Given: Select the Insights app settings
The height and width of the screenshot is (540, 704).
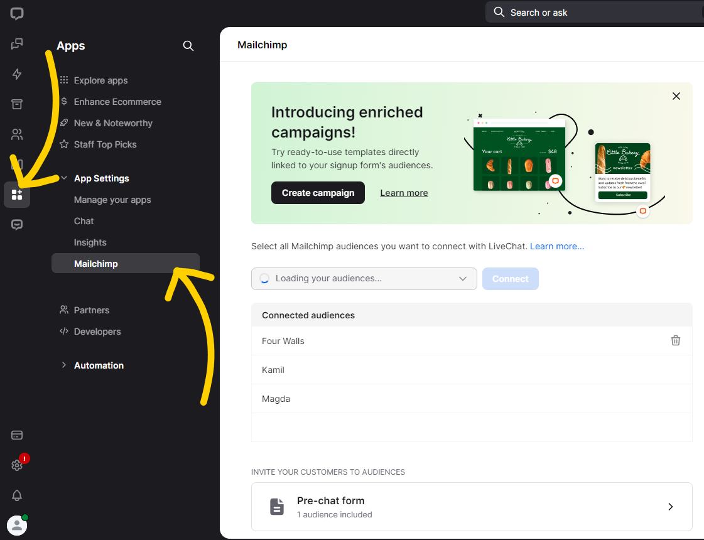Looking at the screenshot, I should click(x=90, y=242).
